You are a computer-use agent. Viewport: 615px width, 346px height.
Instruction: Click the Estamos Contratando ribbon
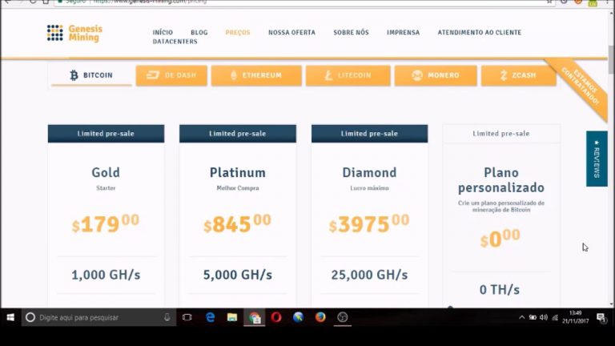coord(581,86)
